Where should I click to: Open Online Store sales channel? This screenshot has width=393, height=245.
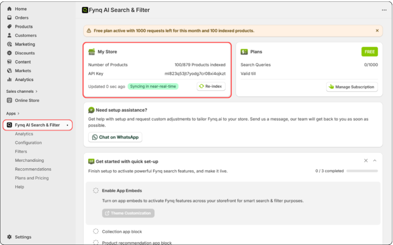click(27, 100)
